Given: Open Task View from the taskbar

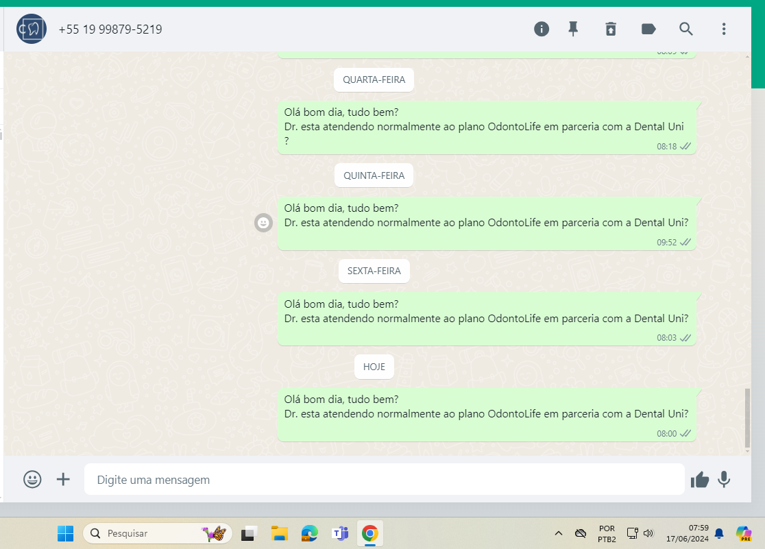Looking at the screenshot, I should tap(249, 534).
